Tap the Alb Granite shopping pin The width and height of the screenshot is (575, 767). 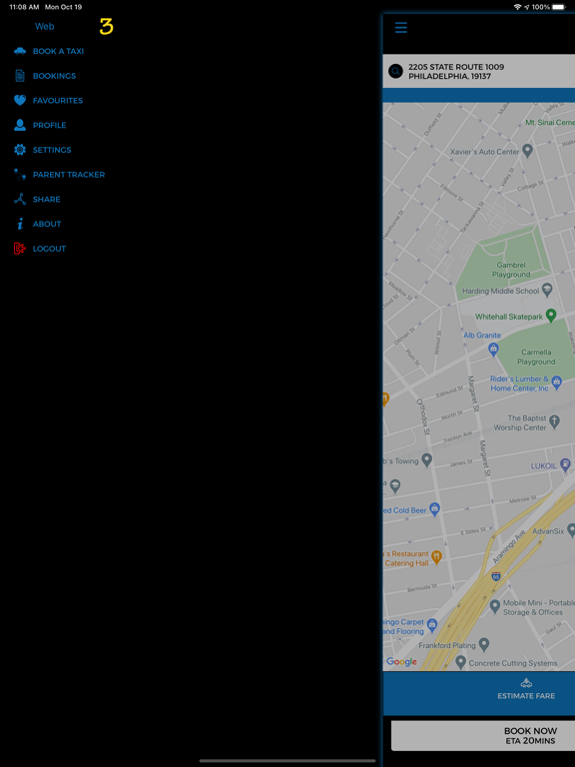(493, 349)
